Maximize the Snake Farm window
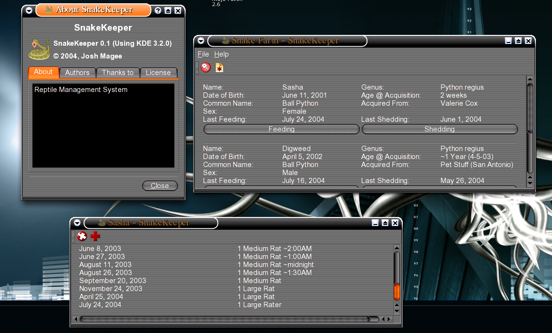The width and height of the screenshot is (552, 333). (518, 41)
